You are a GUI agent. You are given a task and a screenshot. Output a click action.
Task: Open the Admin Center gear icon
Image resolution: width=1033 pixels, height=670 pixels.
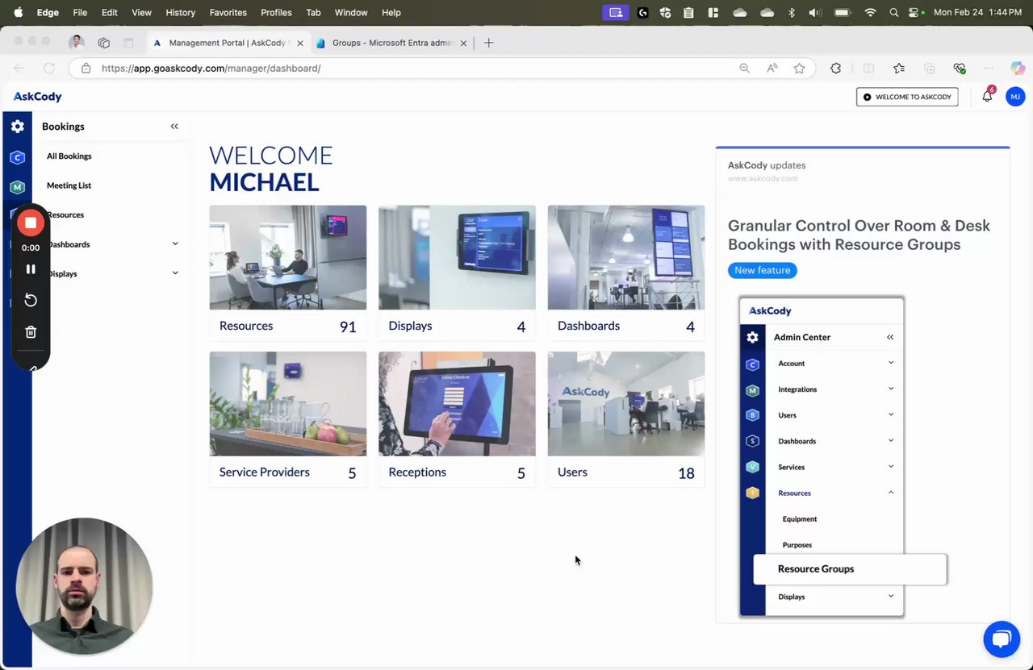[x=17, y=127]
